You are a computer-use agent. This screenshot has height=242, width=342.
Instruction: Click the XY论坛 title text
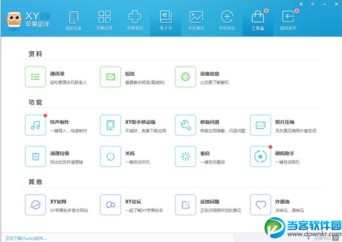click(133, 202)
